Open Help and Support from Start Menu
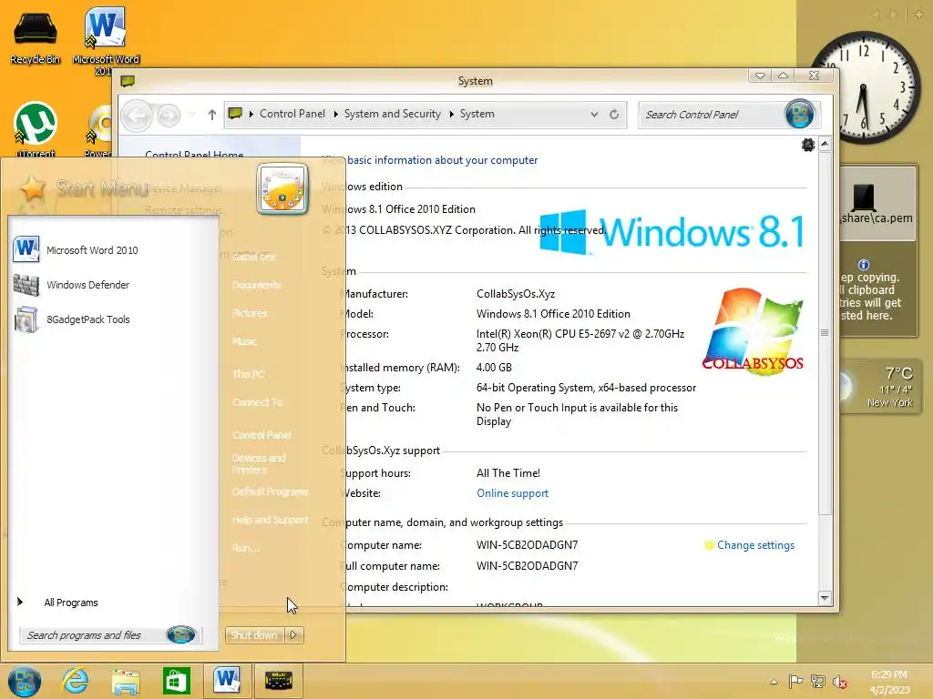Screen dimensions: 933x699 click(x=270, y=520)
